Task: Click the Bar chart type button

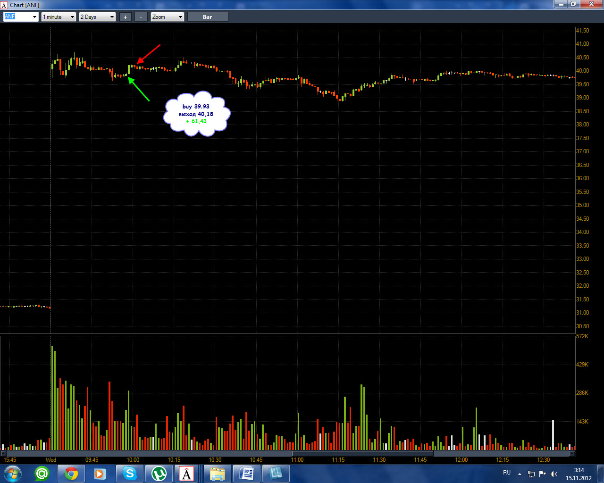Action: (208, 17)
